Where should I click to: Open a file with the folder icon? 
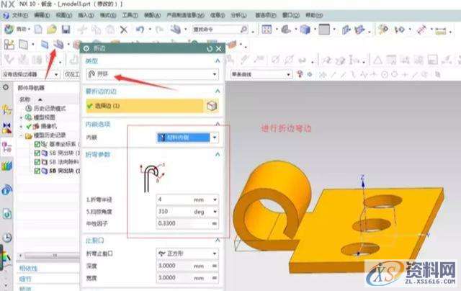[52, 29]
